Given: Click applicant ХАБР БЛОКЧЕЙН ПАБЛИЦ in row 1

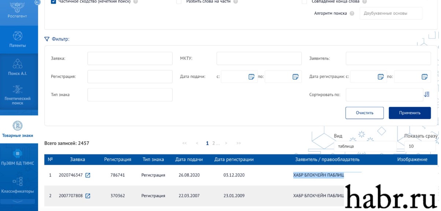Looking at the screenshot, I should point(319,175).
